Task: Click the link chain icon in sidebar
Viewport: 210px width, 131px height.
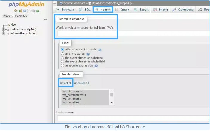Action: click(46, 20)
